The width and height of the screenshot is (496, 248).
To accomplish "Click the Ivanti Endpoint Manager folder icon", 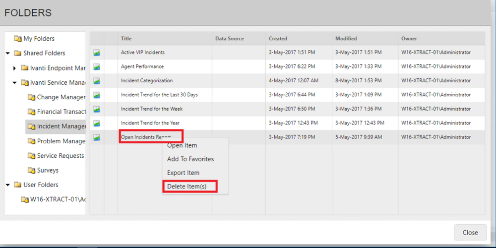I will coord(25,67).
